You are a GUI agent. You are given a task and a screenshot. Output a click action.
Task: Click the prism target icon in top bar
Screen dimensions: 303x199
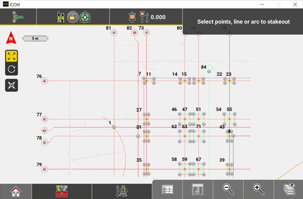[x=132, y=17]
